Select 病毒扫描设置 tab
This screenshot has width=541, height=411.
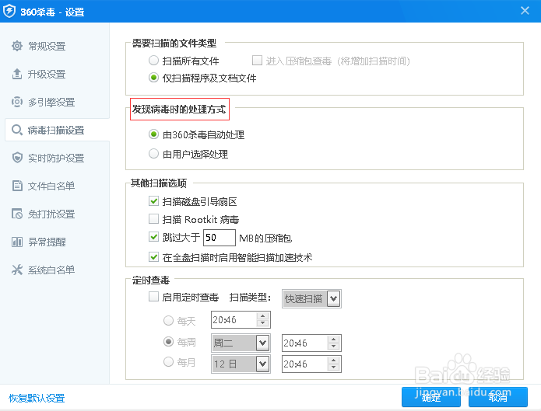(x=56, y=131)
